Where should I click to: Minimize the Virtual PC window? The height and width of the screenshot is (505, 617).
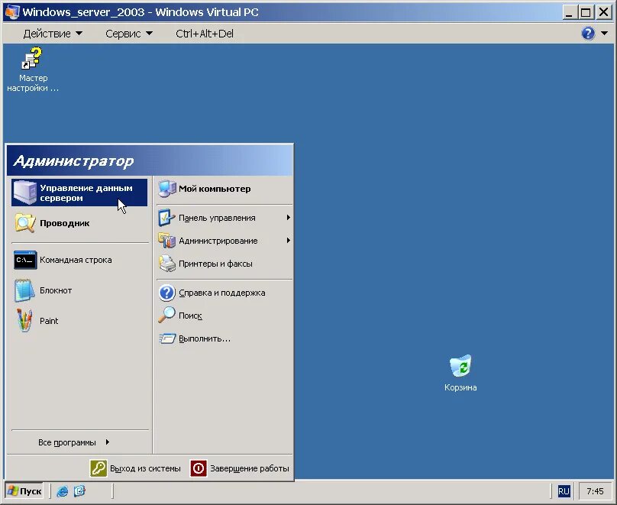[569, 12]
